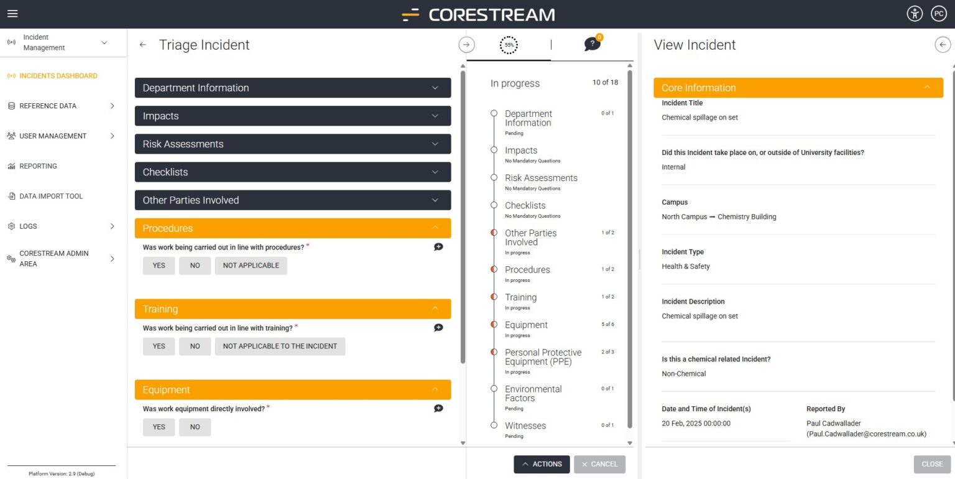Screen dimensions: 955x479
Task: Click the comment bubble beside the training question
Action: [438, 327]
